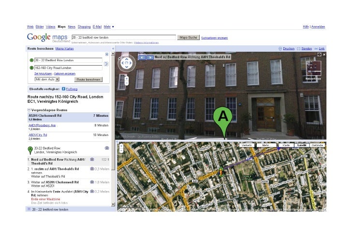This screenshot has width=352, height=248.
Task: Collapse the left directions panel
Action: pos(113,49)
